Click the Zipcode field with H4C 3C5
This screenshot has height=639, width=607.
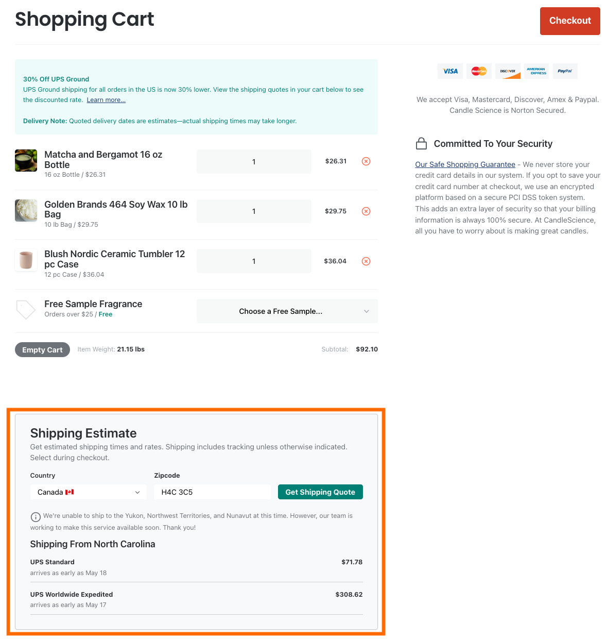click(212, 492)
